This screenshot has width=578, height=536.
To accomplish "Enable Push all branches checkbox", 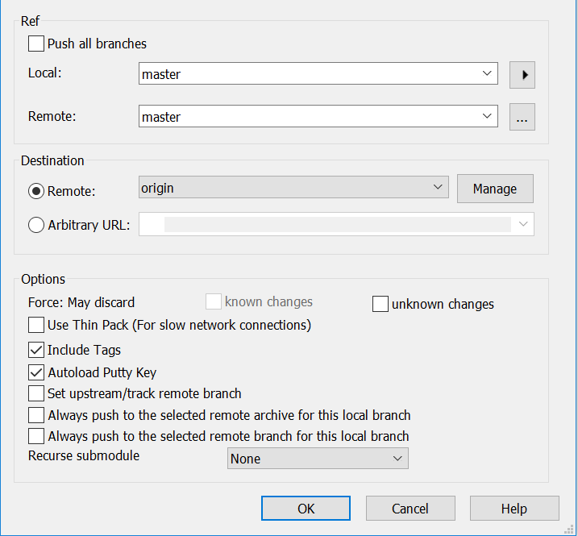I will tap(36, 44).
